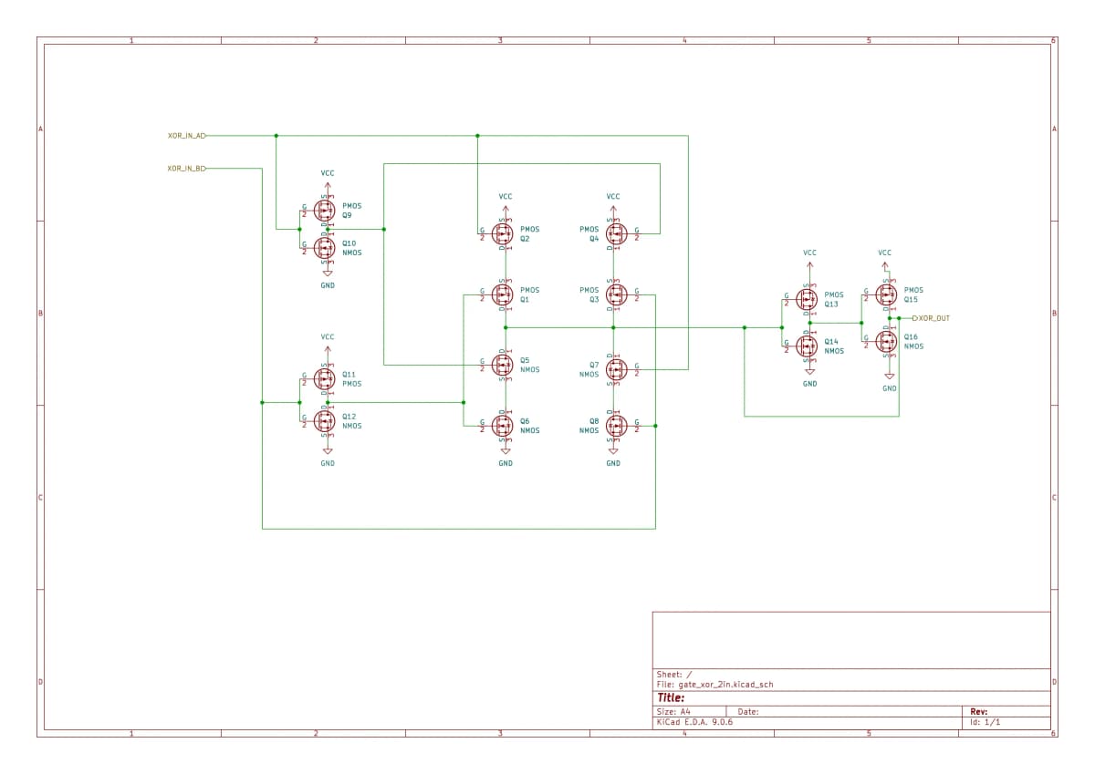Viewport: 1095px width, 774px height.
Task: Pick the Q11 PMOS transistor symbol
Action: 324,378
